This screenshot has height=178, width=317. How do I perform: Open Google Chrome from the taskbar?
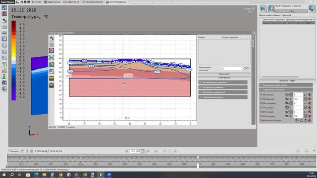click(x=60, y=175)
